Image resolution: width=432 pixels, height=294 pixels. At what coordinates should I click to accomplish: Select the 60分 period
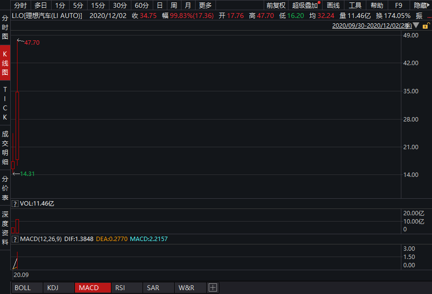(x=142, y=5)
